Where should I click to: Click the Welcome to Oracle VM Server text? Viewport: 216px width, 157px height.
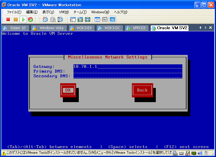pos(37,33)
